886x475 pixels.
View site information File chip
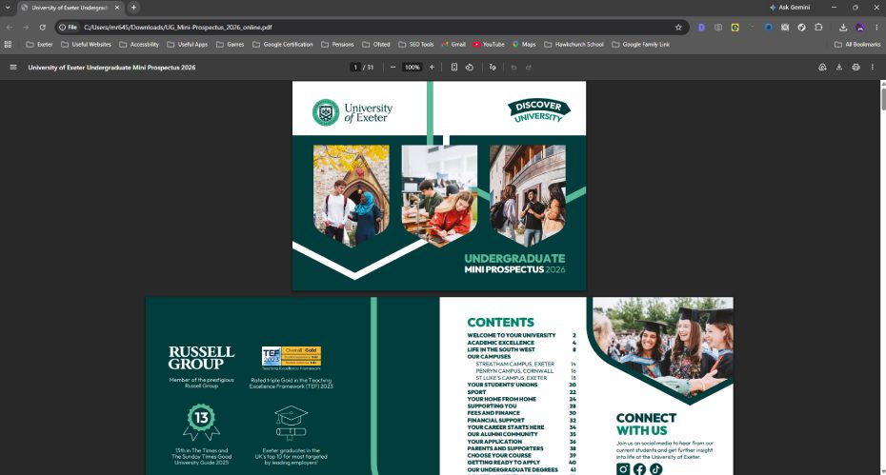[x=69, y=27]
